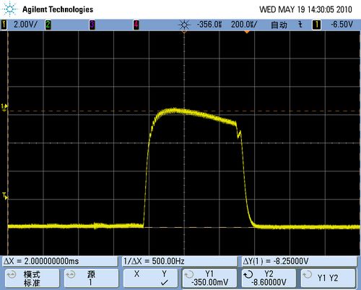Screen dimensions: 361x290
Task: Select channel 1 yellow indicator
Action: click(x=4, y=25)
